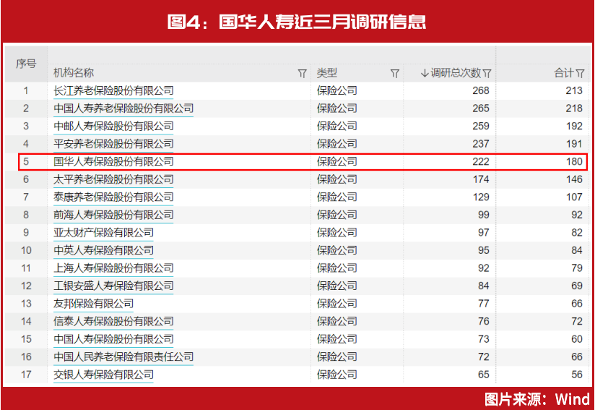Open 中邮人寿保险股份有限公司 link
595x410 pixels.
point(113,126)
